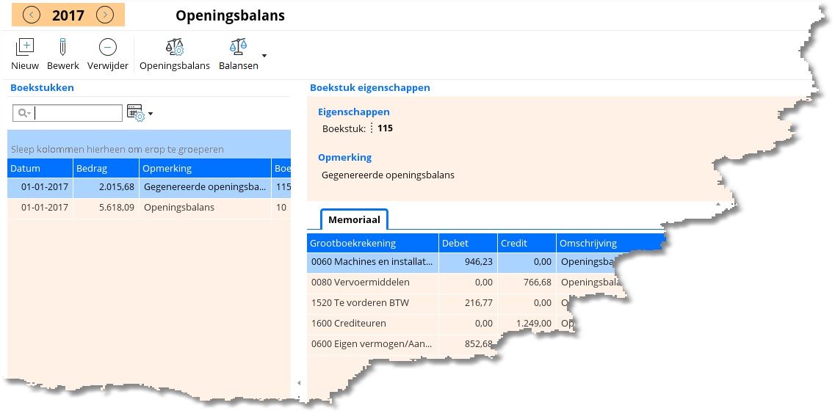The height and width of the screenshot is (419, 835).
Task: Open the Openingsbalans scale icon
Action: click(175, 48)
